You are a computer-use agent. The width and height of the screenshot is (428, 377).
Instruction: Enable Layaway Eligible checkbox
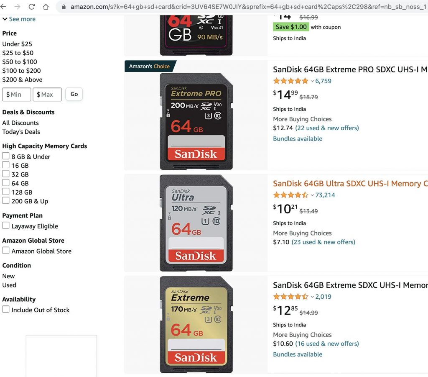point(6,226)
